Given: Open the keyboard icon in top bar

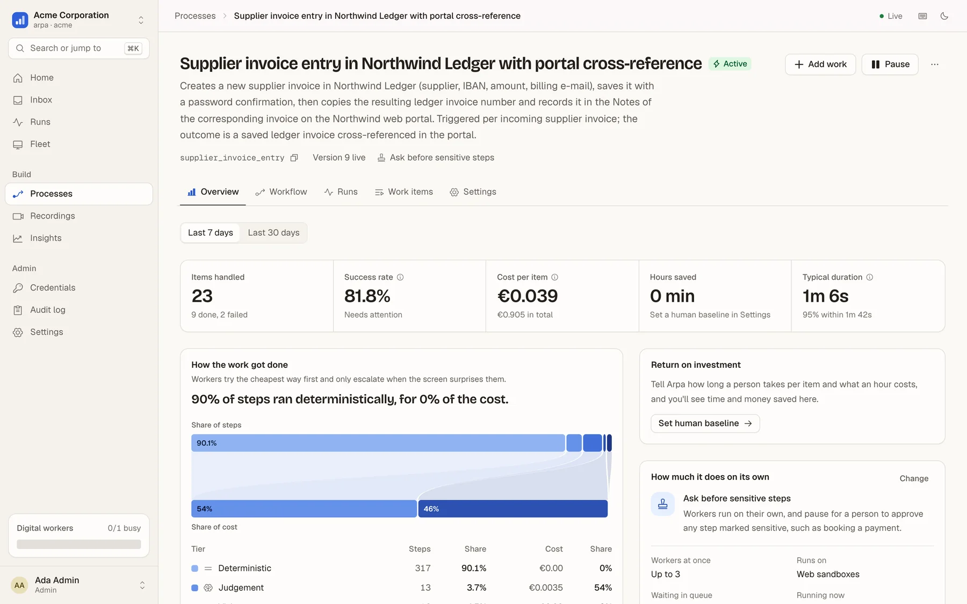Looking at the screenshot, I should point(922,16).
